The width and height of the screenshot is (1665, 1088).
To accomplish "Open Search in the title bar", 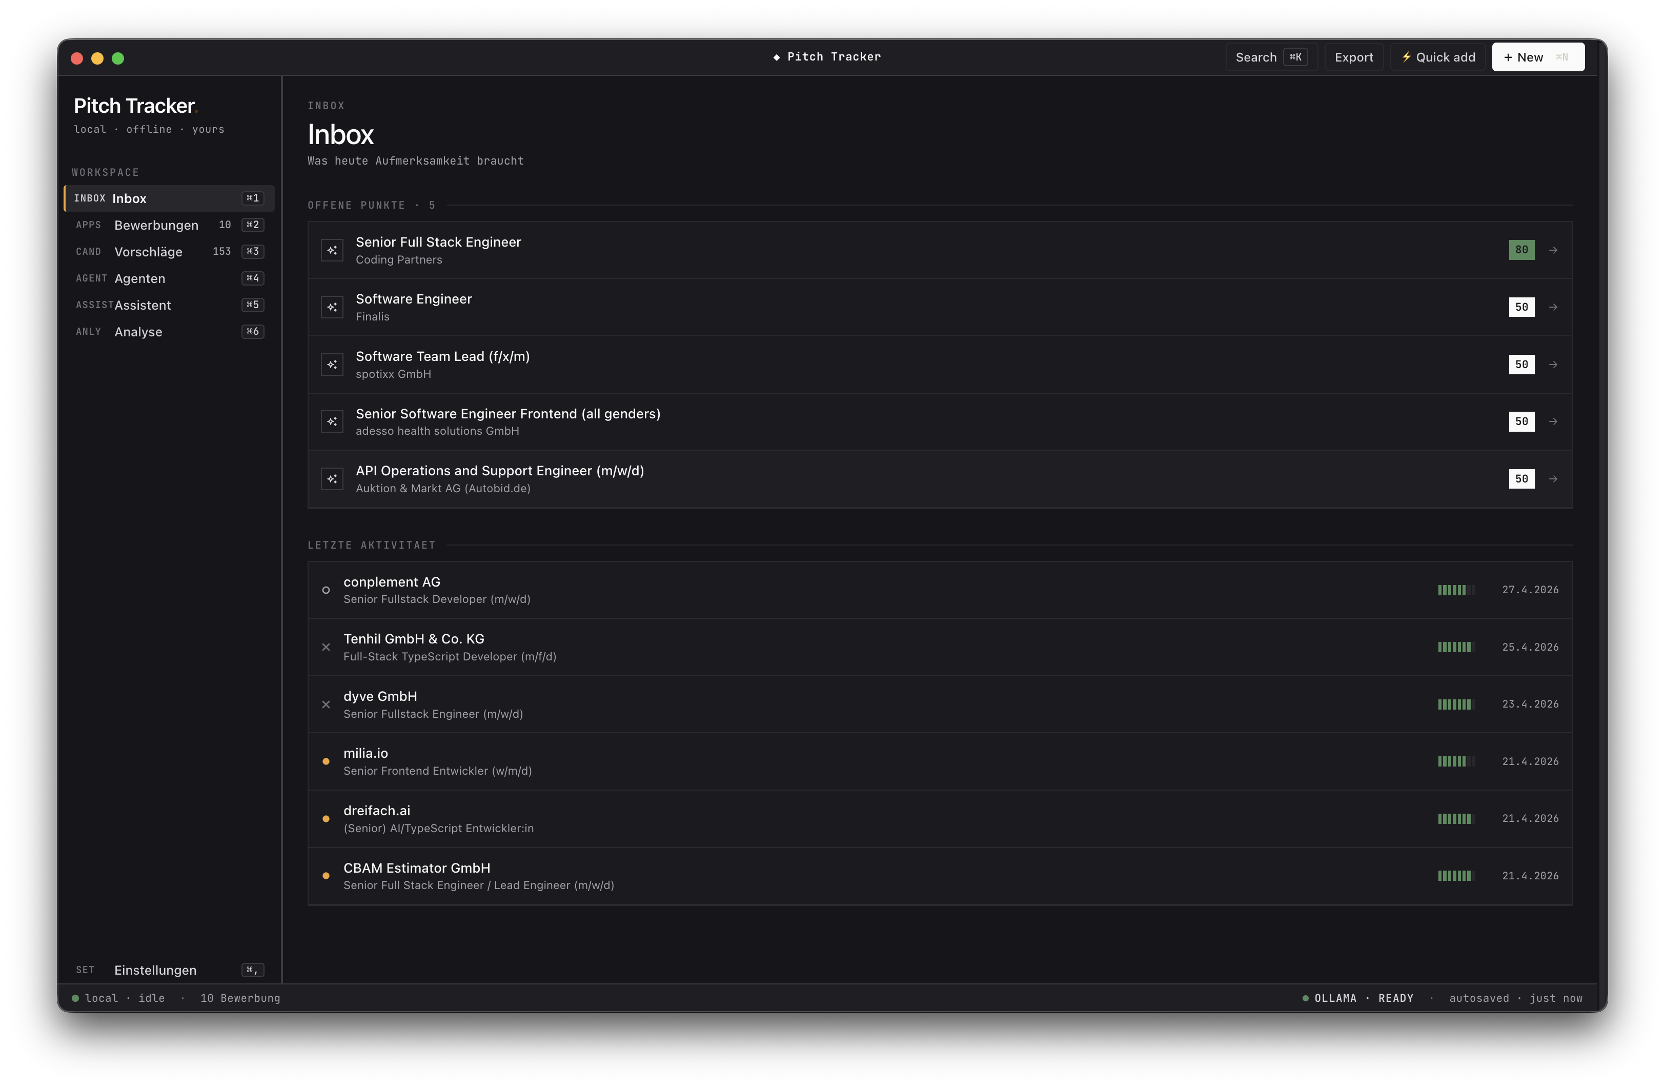I will (1272, 57).
